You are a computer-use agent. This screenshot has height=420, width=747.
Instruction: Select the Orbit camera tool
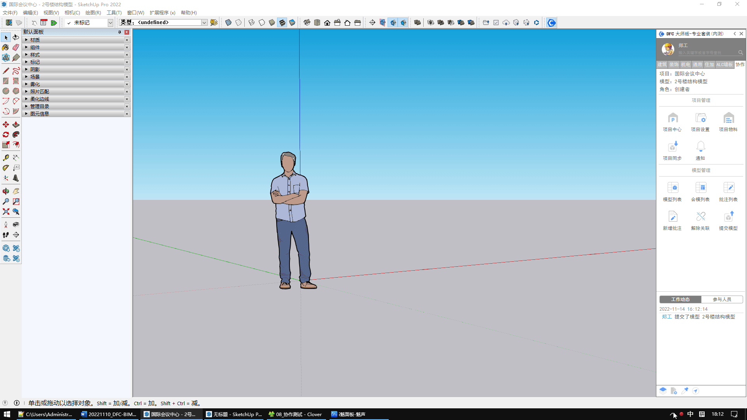click(6, 191)
